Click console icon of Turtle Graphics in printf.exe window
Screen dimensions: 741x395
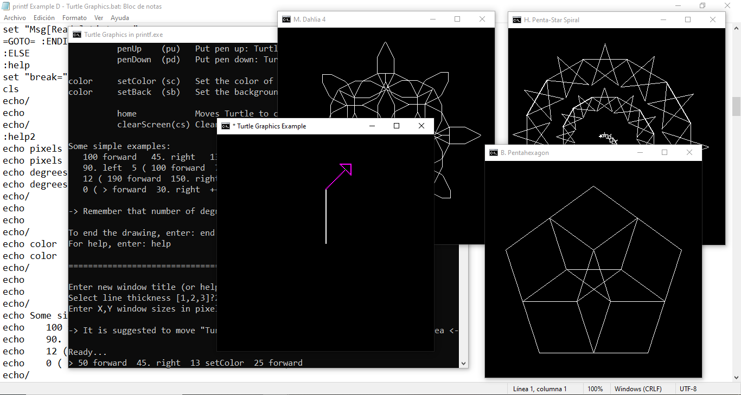(77, 35)
